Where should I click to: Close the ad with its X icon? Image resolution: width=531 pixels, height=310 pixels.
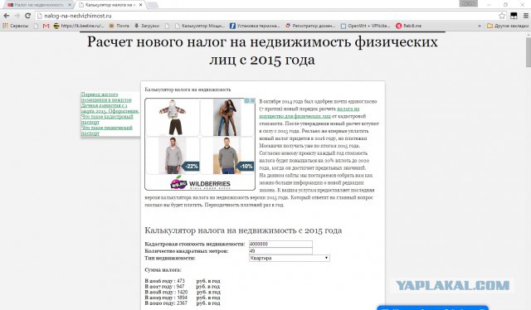(x=252, y=101)
